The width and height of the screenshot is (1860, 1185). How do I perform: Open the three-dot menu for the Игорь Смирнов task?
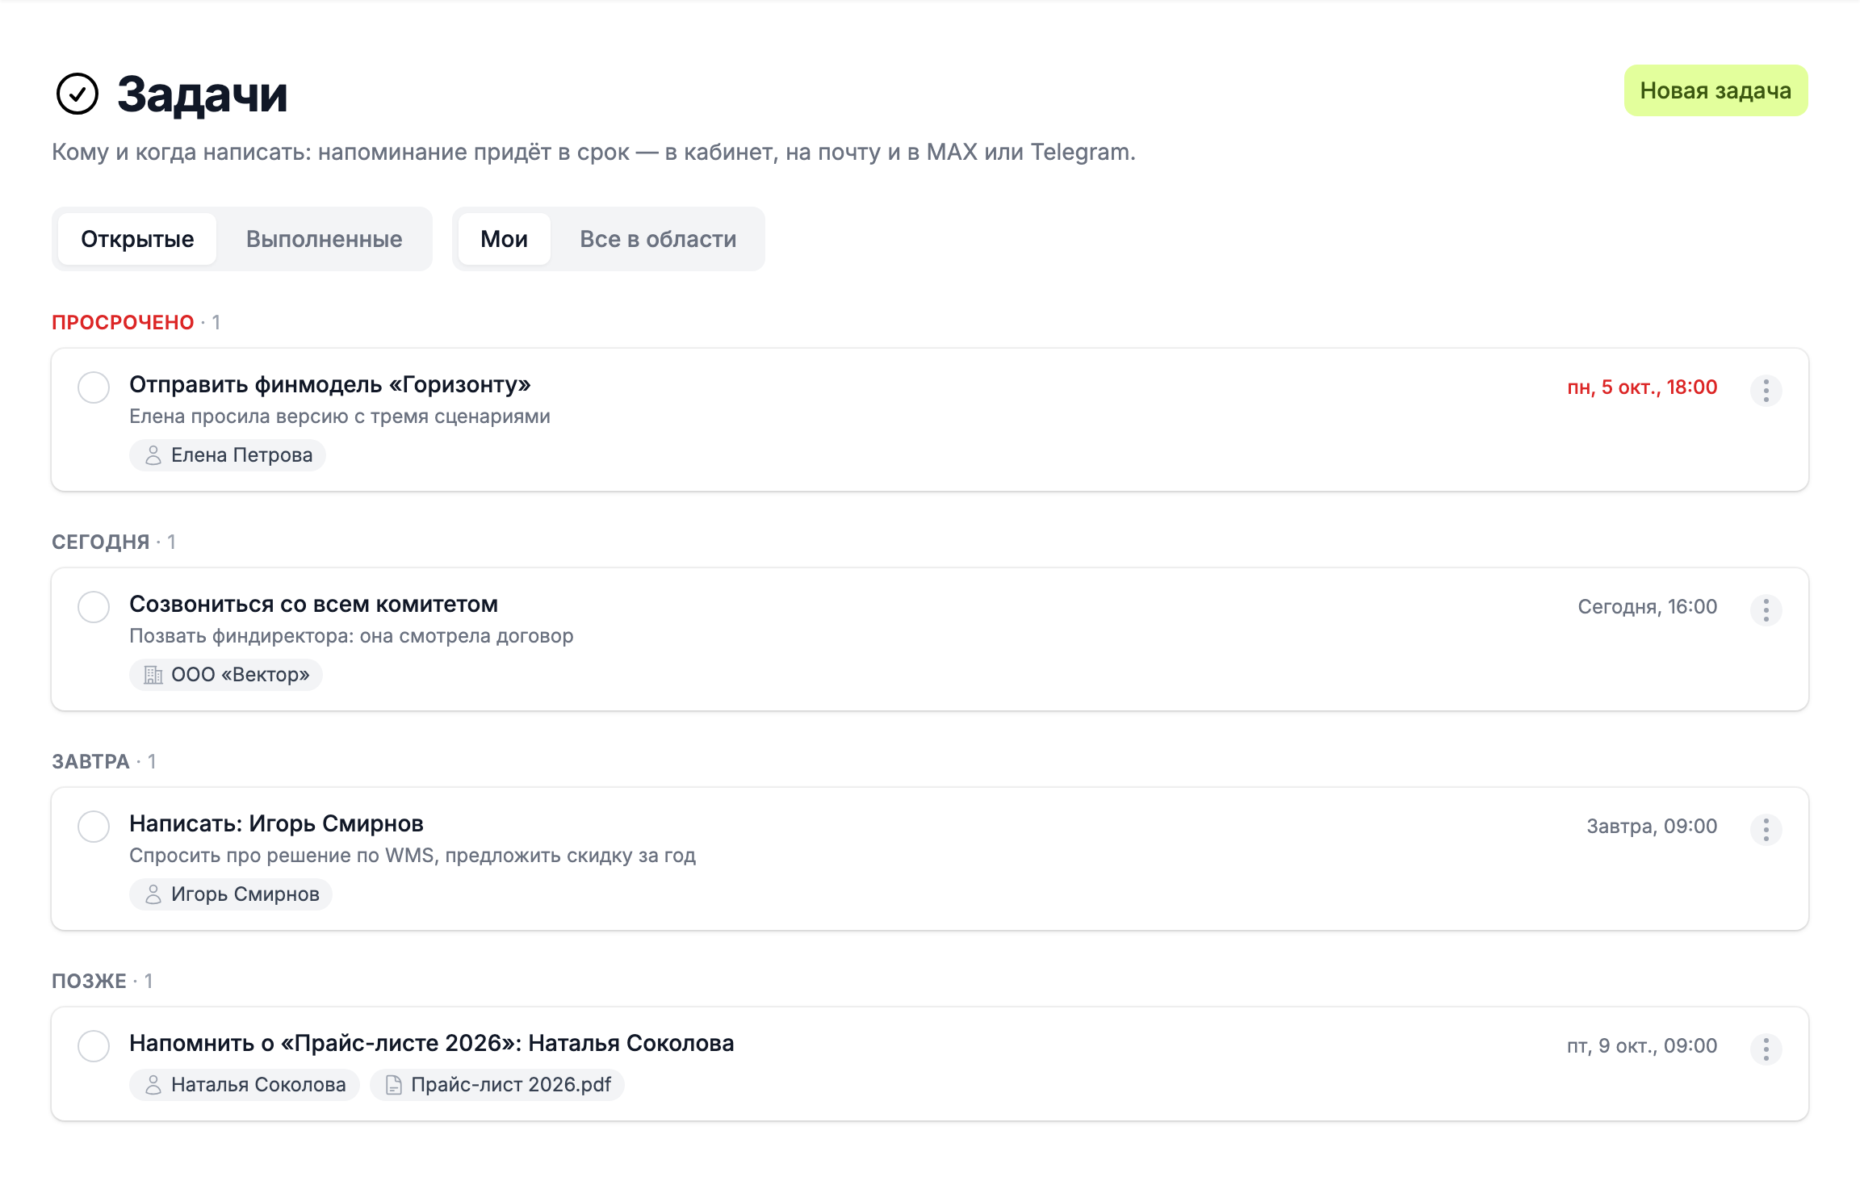pos(1766,830)
